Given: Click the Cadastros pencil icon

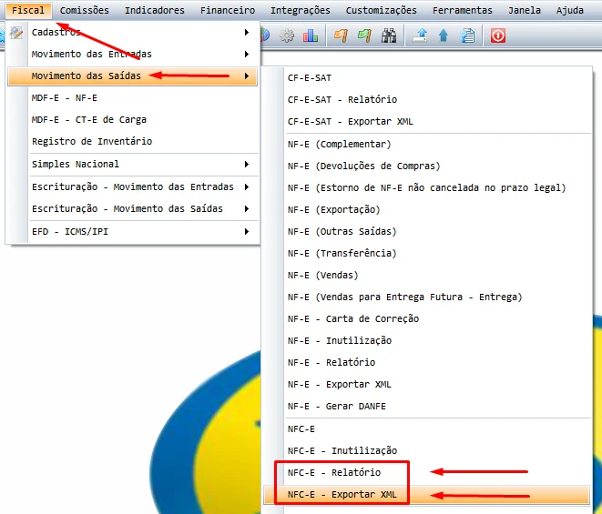Looking at the screenshot, I should click(x=16, y=33).
